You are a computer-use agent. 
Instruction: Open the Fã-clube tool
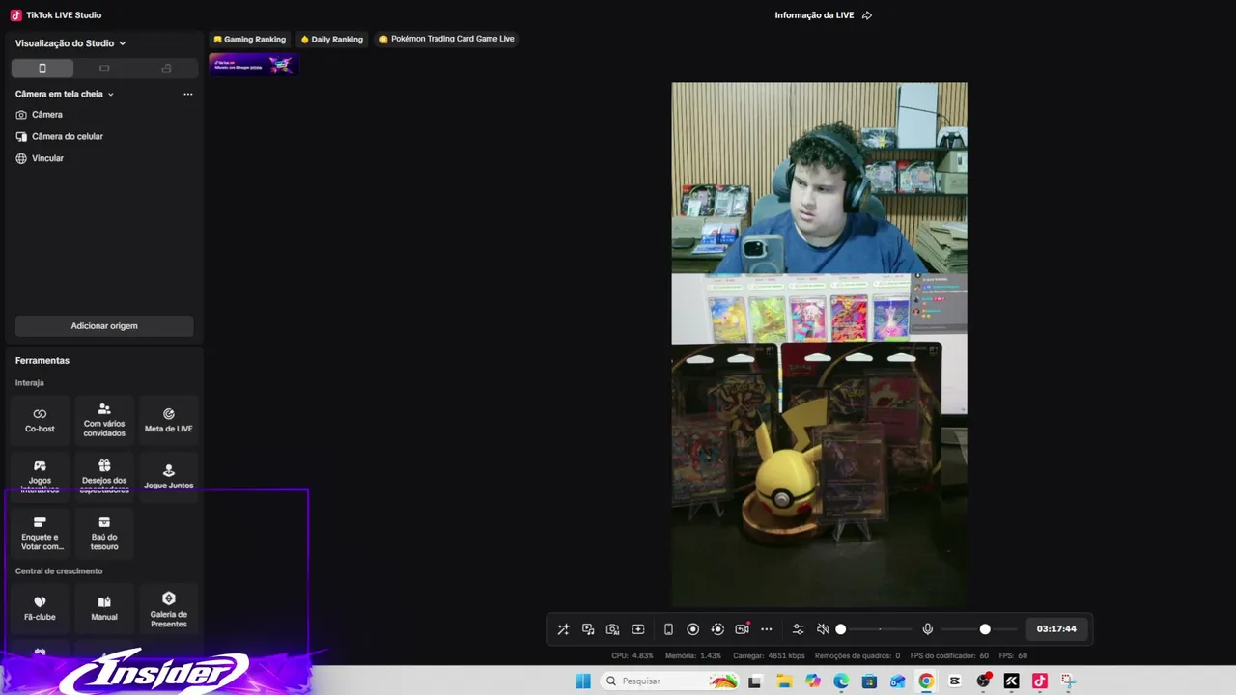tap(40, 608)
